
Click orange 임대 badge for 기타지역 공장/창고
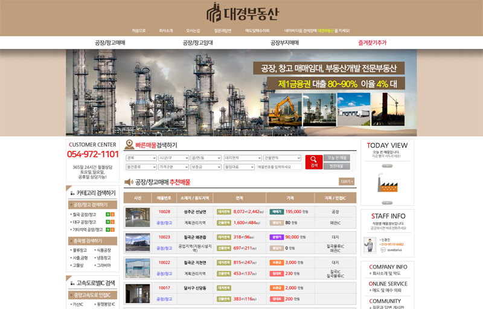point(112,229)
